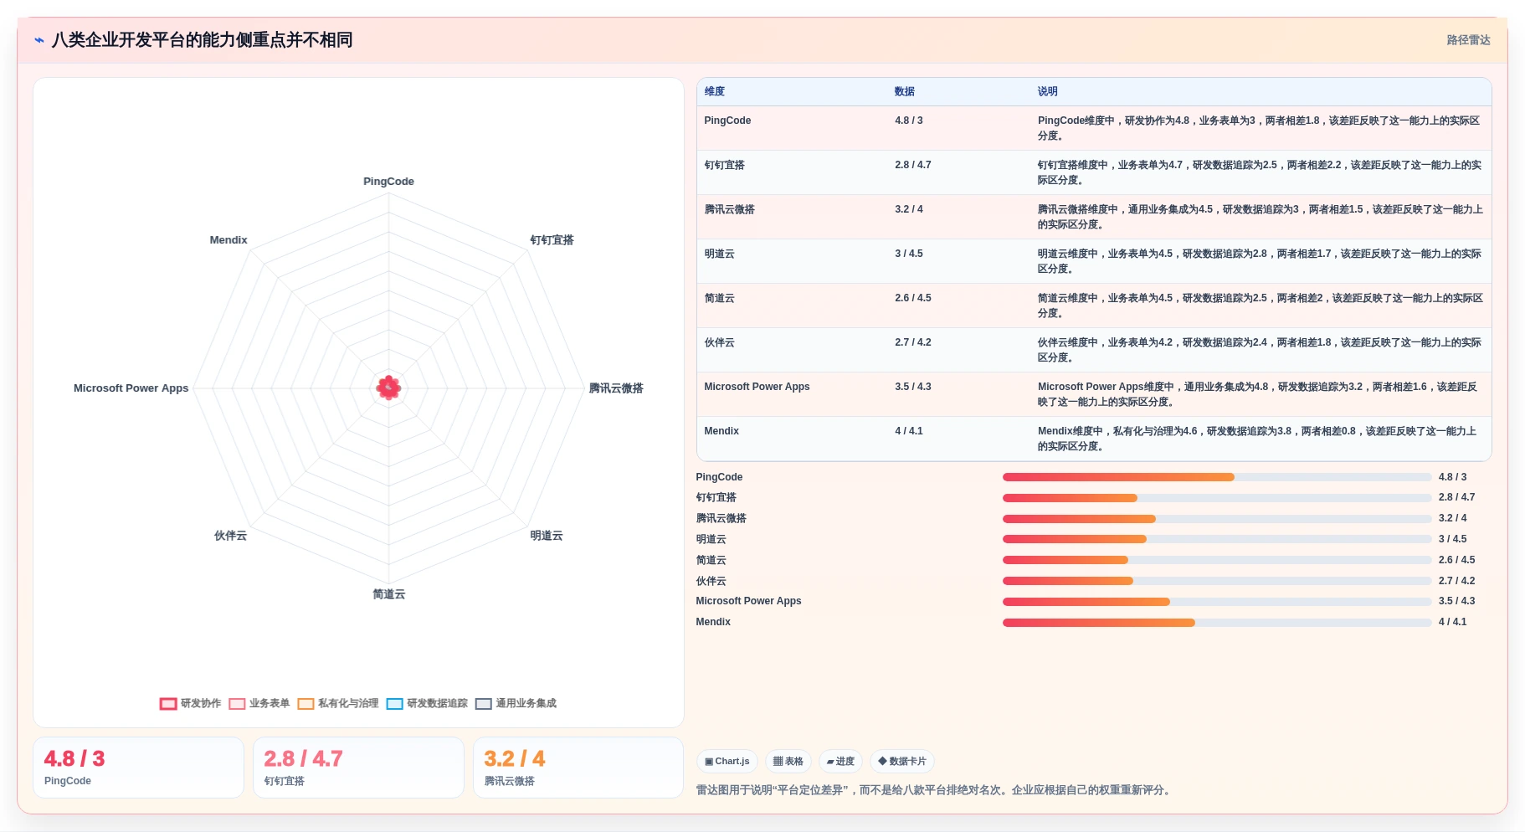This screenshot has width=1525, height=832.
Task: Click the 进度 tag chip
Action: click(x=840, y=762)
